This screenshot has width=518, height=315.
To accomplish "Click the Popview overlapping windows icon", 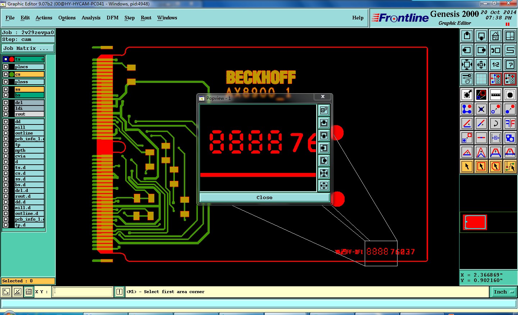I will click(324, 111).
